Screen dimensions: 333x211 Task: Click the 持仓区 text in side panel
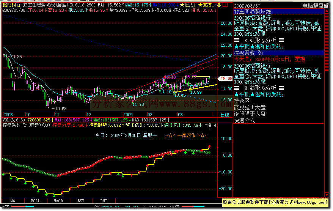click(242, 101)
